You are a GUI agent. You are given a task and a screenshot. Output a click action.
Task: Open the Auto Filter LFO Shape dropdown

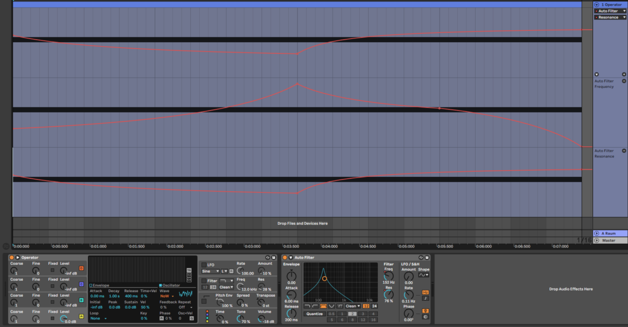424,275
